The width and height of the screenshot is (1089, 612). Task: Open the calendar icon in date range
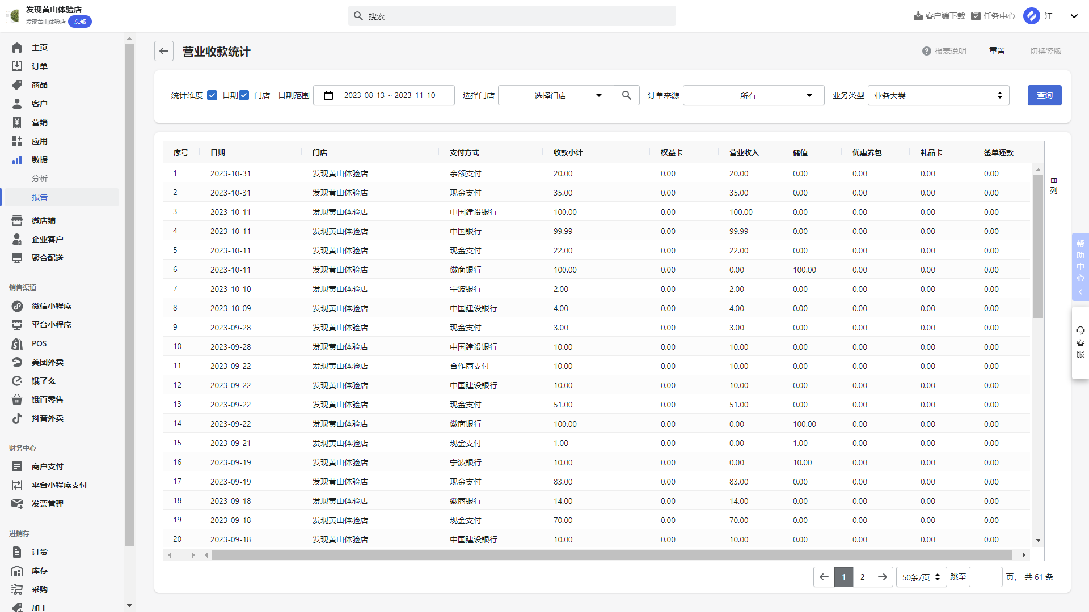328,95
